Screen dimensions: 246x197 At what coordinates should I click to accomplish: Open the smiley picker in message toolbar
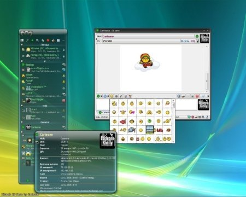tap(112, 96)
